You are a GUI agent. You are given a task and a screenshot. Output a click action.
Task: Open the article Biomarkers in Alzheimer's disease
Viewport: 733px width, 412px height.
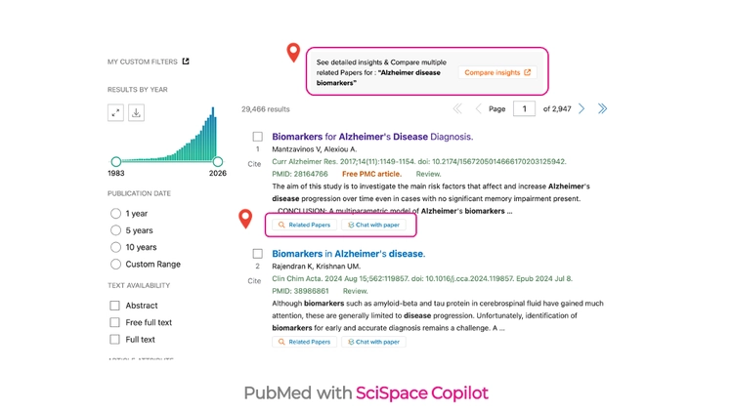pyautogui.click(x=349, y=254)
